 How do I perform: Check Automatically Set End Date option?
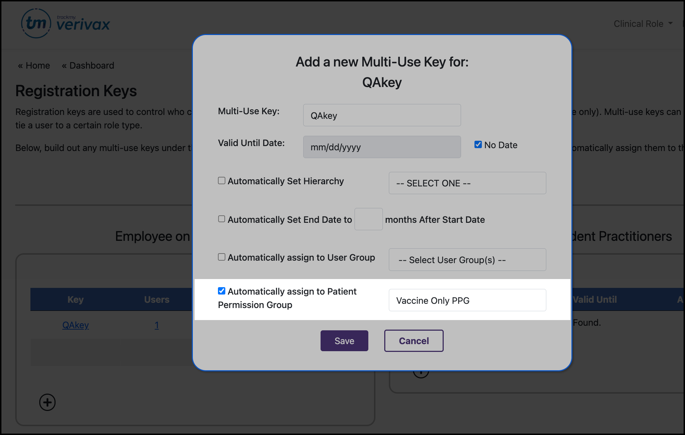221,219
